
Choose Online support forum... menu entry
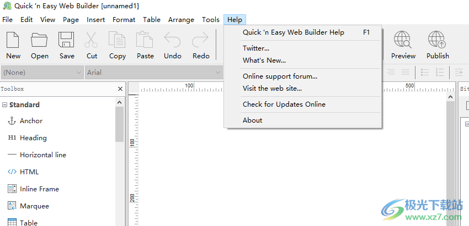click(x=303, y=76)
